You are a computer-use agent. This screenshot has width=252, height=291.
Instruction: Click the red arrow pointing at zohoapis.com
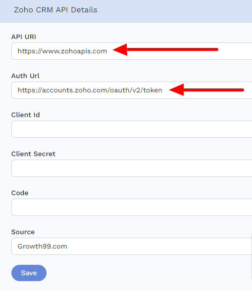coord(165,49)
